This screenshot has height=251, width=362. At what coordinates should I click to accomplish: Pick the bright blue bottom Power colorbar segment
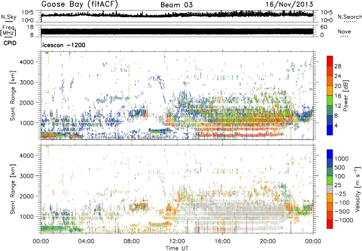pyautogui.click(x=330, y=130)
